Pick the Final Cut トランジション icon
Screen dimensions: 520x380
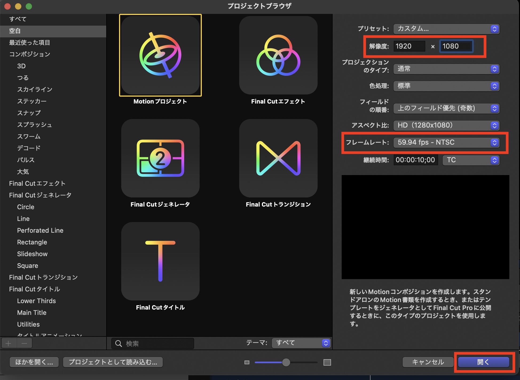pyautogui.click(x=278, y=158)
